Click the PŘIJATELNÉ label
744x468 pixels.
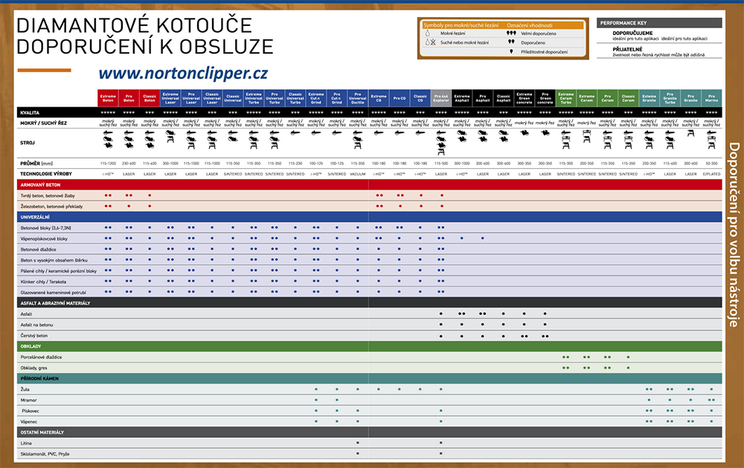627,49
